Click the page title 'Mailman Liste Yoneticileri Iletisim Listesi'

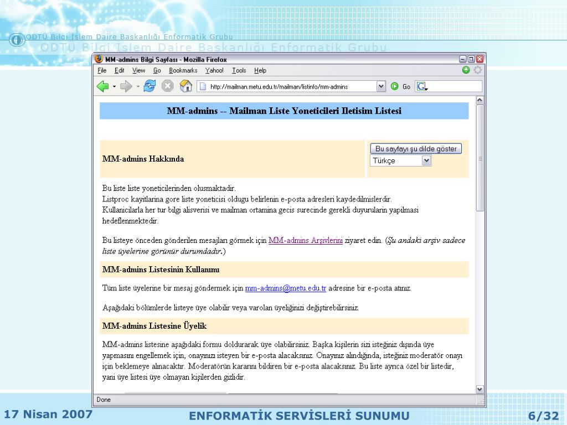pyautogui.click(x=315, y=111)
